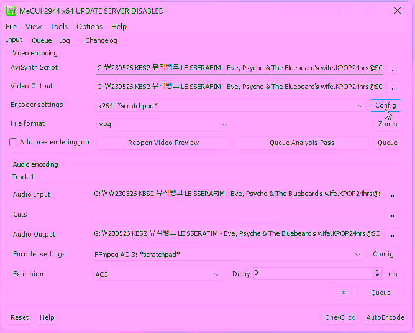Click the bottom Help button

click(47, 317)
